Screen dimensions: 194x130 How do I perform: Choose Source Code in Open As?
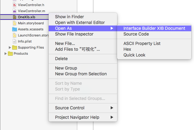(x=154, y=34)
